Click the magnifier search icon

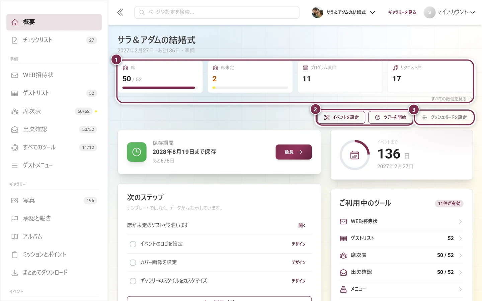coord(142,12)
